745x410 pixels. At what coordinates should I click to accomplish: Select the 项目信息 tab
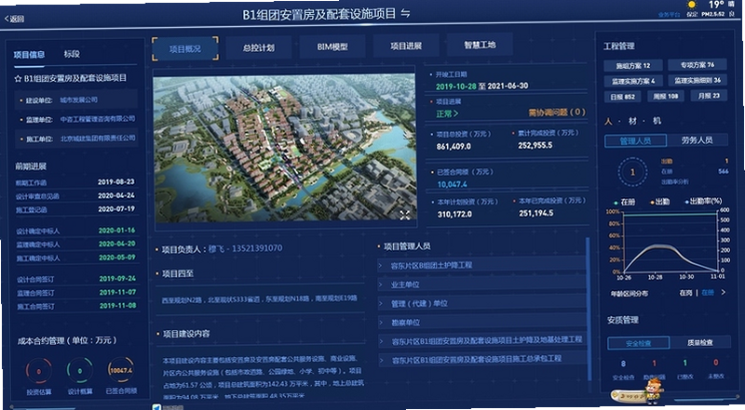[x=29, y=55]
